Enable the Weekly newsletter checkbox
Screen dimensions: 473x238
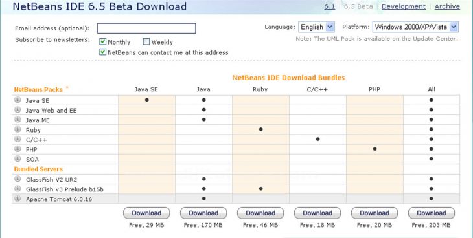[x=146, y=41]
